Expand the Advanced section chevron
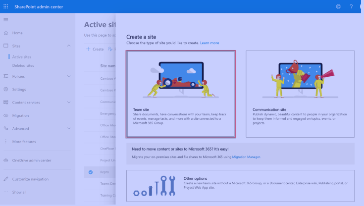 (69, 129)
